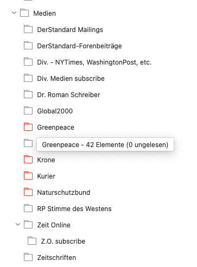Open the Zeit Online folder label
This screenshot has height=267, width=197.
(54, 225)
